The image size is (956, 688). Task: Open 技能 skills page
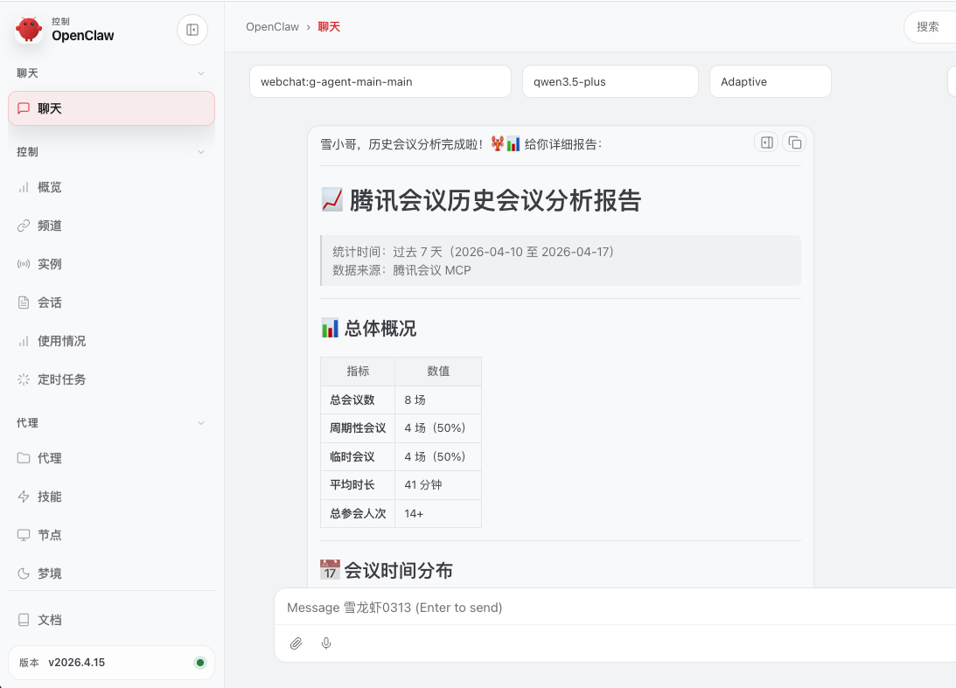pos(49,497)
